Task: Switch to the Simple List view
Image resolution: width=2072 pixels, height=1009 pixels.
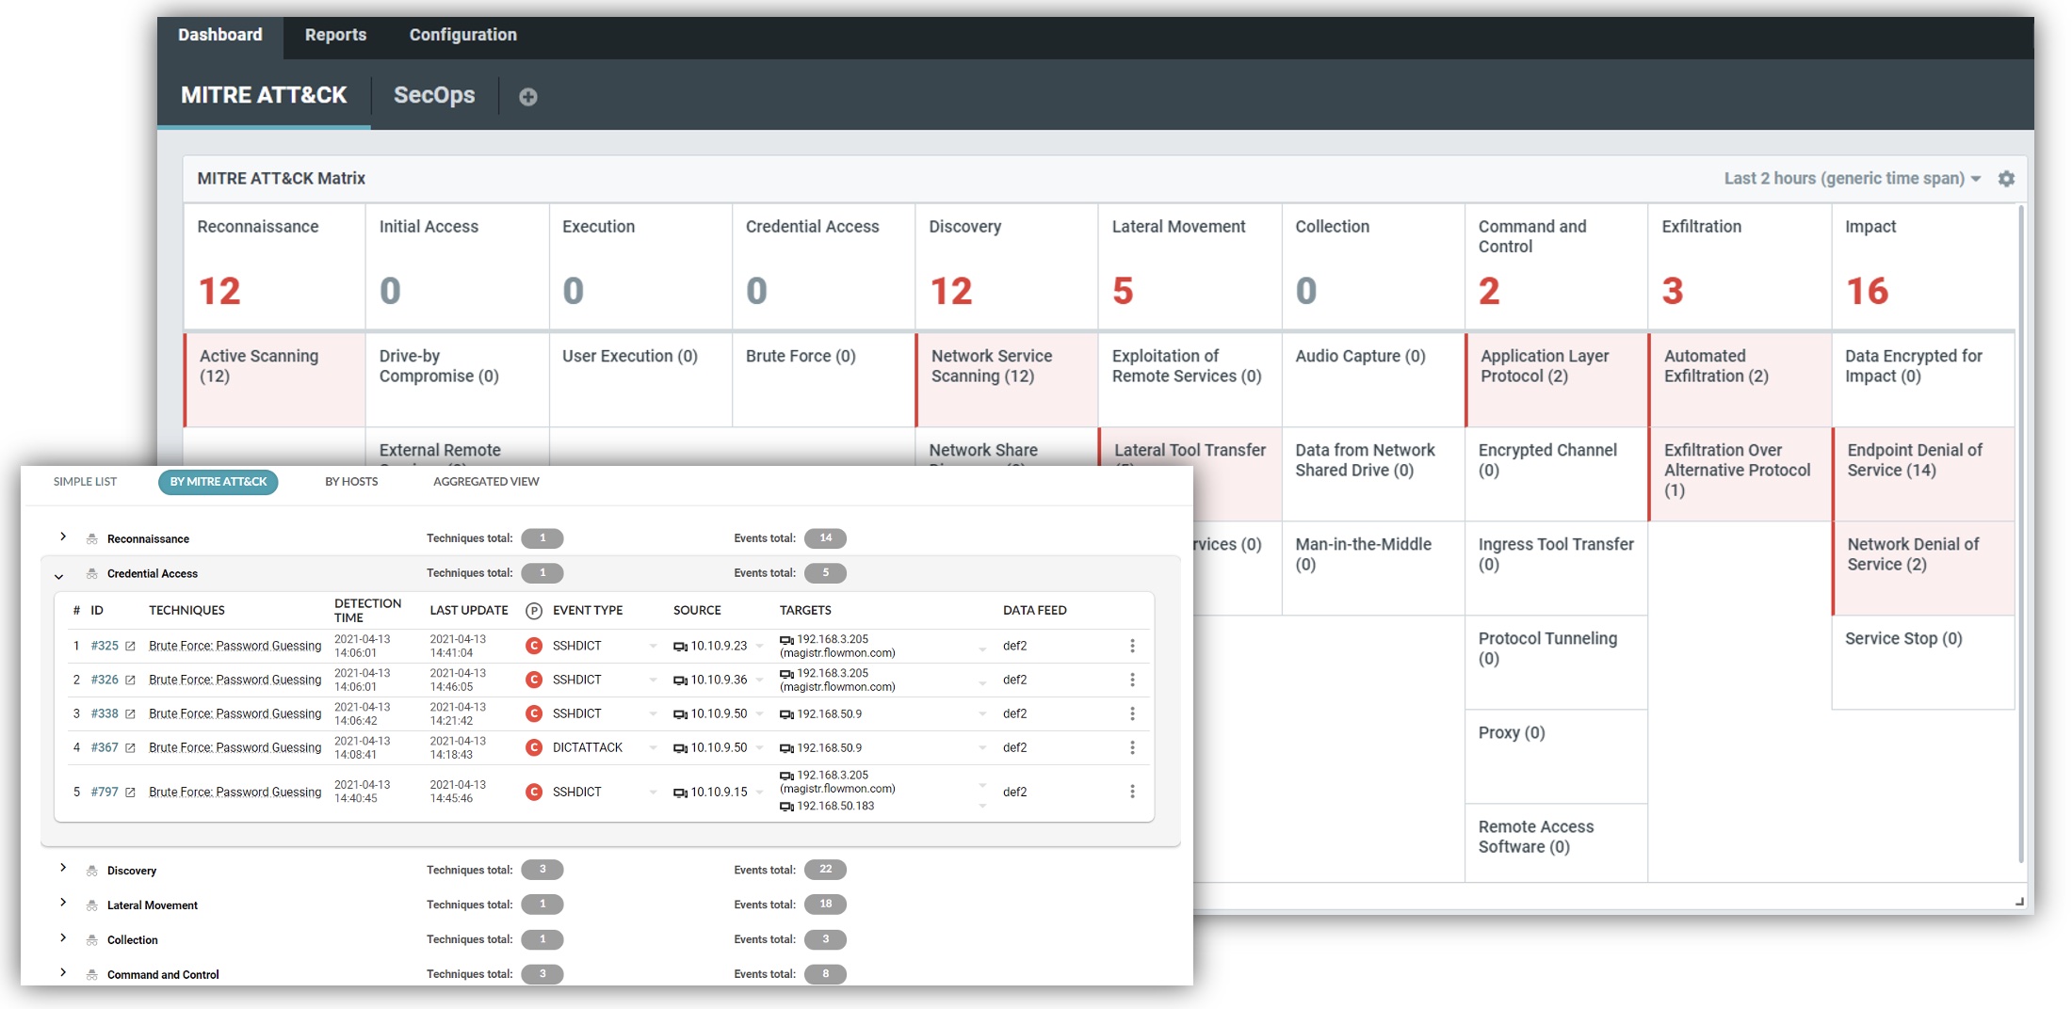Action: [85, 482]
